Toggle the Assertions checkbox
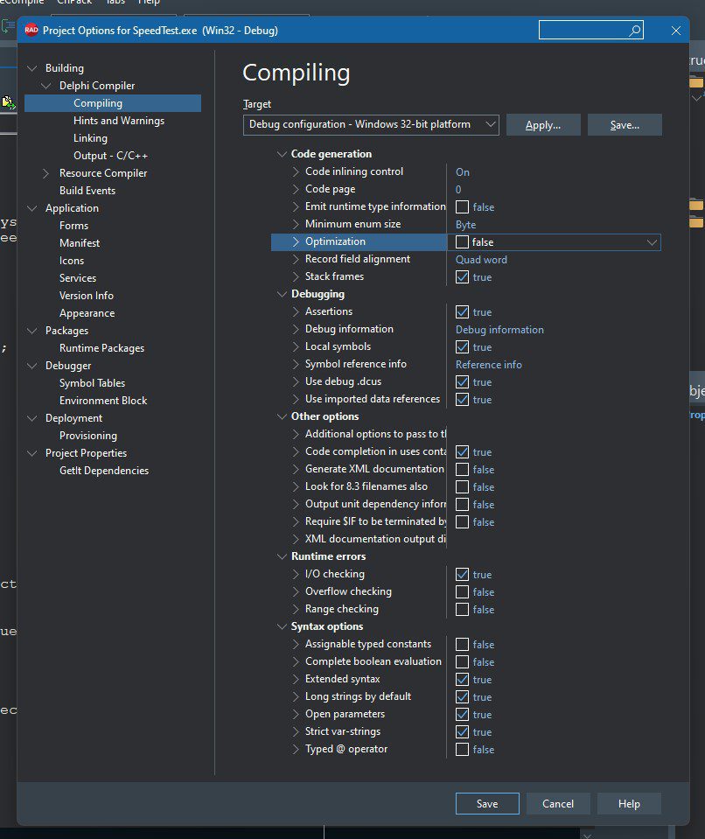Image resolution: width=705 pixels, height=839 pixels. [462, 312]
